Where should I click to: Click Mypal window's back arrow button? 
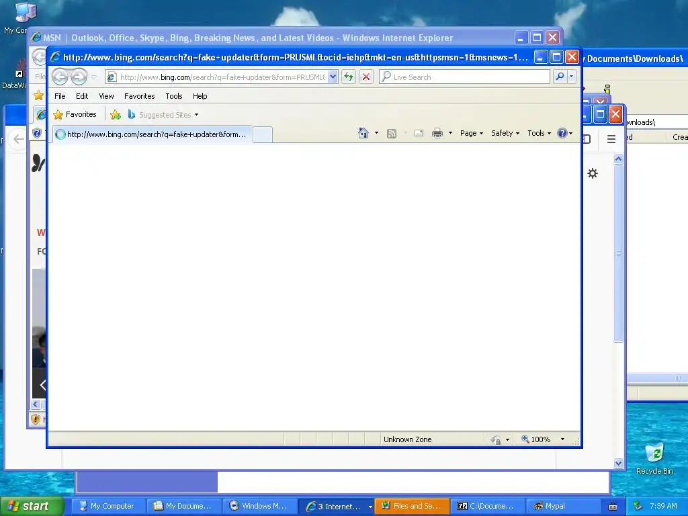pos(18,139)
